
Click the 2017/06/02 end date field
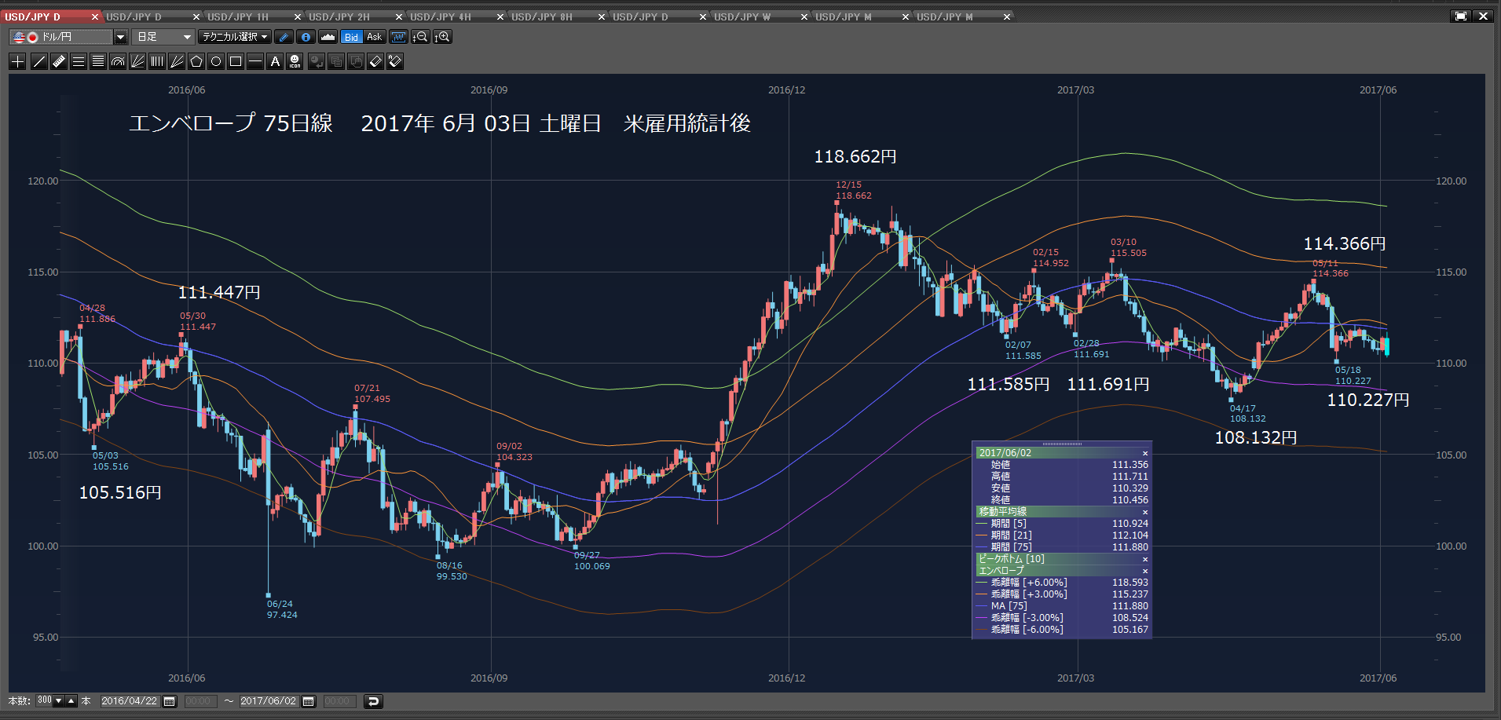[x=269, y=701]
